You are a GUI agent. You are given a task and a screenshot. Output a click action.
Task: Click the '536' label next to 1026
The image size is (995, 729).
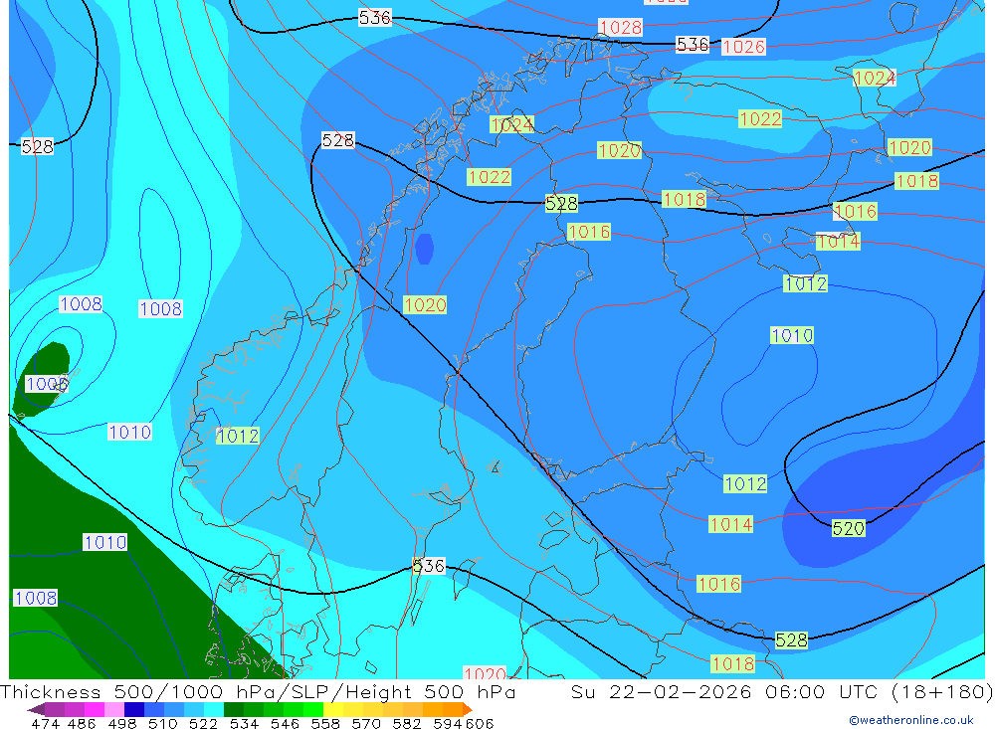point(692,44)
